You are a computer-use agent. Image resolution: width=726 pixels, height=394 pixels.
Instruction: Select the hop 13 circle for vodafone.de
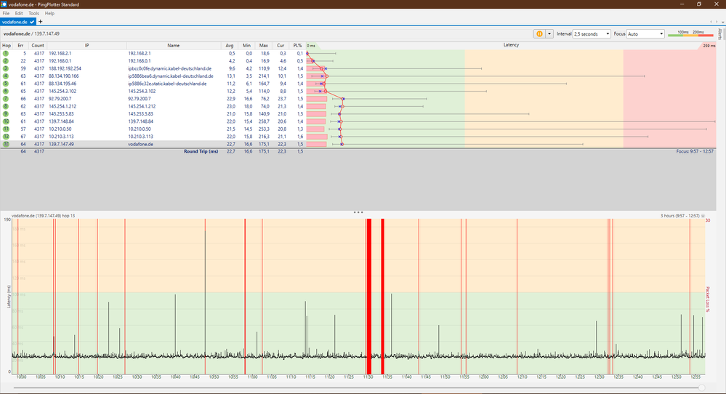6,144
